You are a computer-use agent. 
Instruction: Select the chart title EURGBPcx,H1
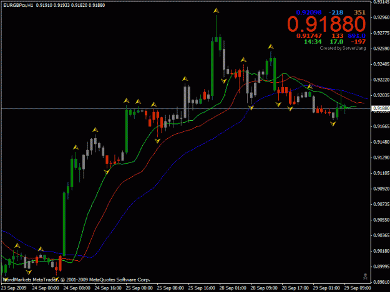[x=18, y=5]
